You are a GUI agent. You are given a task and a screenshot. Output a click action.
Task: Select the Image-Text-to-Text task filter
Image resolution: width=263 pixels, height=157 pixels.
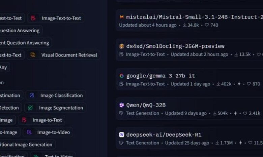[56, 18]
